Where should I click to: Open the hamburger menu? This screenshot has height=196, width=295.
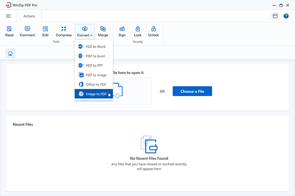point(8,16)
